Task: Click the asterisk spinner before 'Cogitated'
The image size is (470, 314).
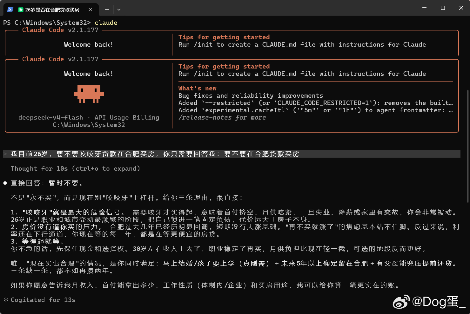Action: (x=6, y=300)
